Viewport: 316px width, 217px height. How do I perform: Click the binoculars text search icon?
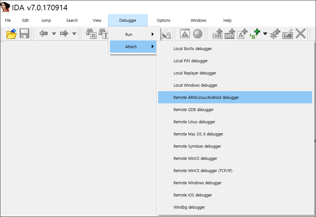[x=104, y=34]
